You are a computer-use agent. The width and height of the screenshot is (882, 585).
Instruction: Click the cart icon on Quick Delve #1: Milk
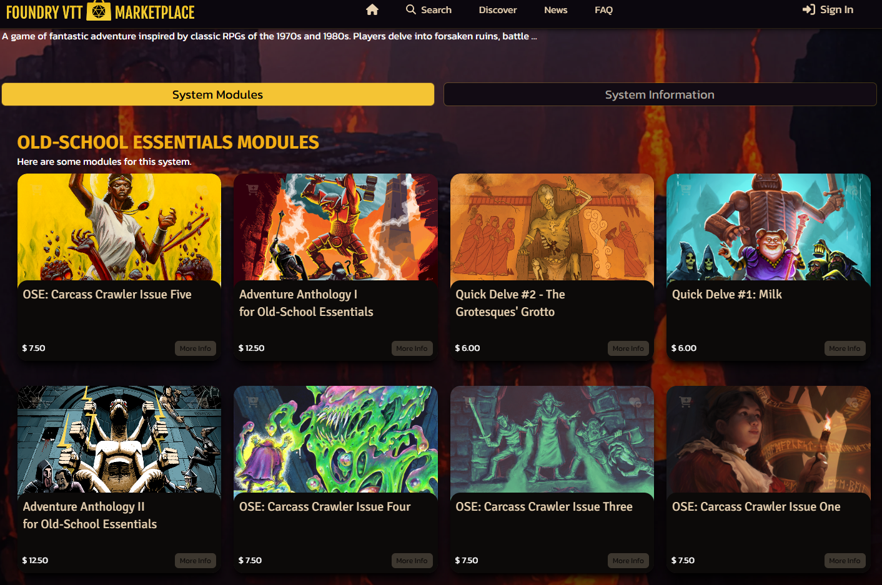pos(685,187)
